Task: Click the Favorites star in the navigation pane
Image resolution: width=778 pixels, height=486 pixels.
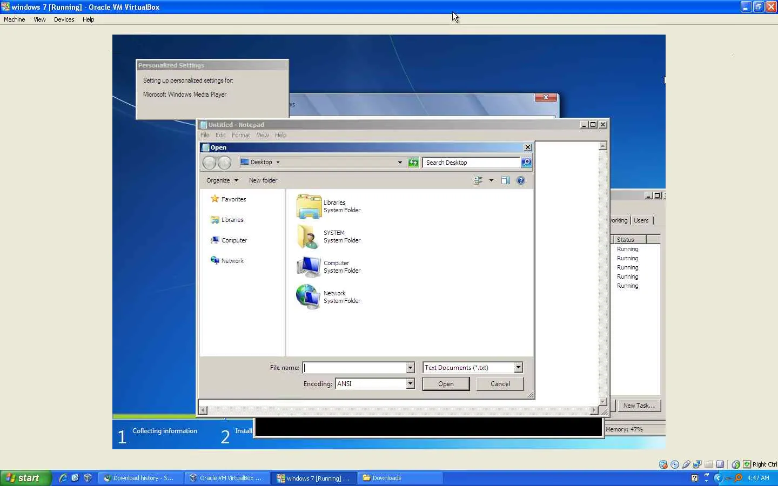Action: click(214, 199)
